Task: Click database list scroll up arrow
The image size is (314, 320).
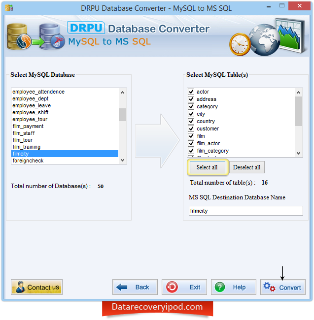Action: [122, 93]
